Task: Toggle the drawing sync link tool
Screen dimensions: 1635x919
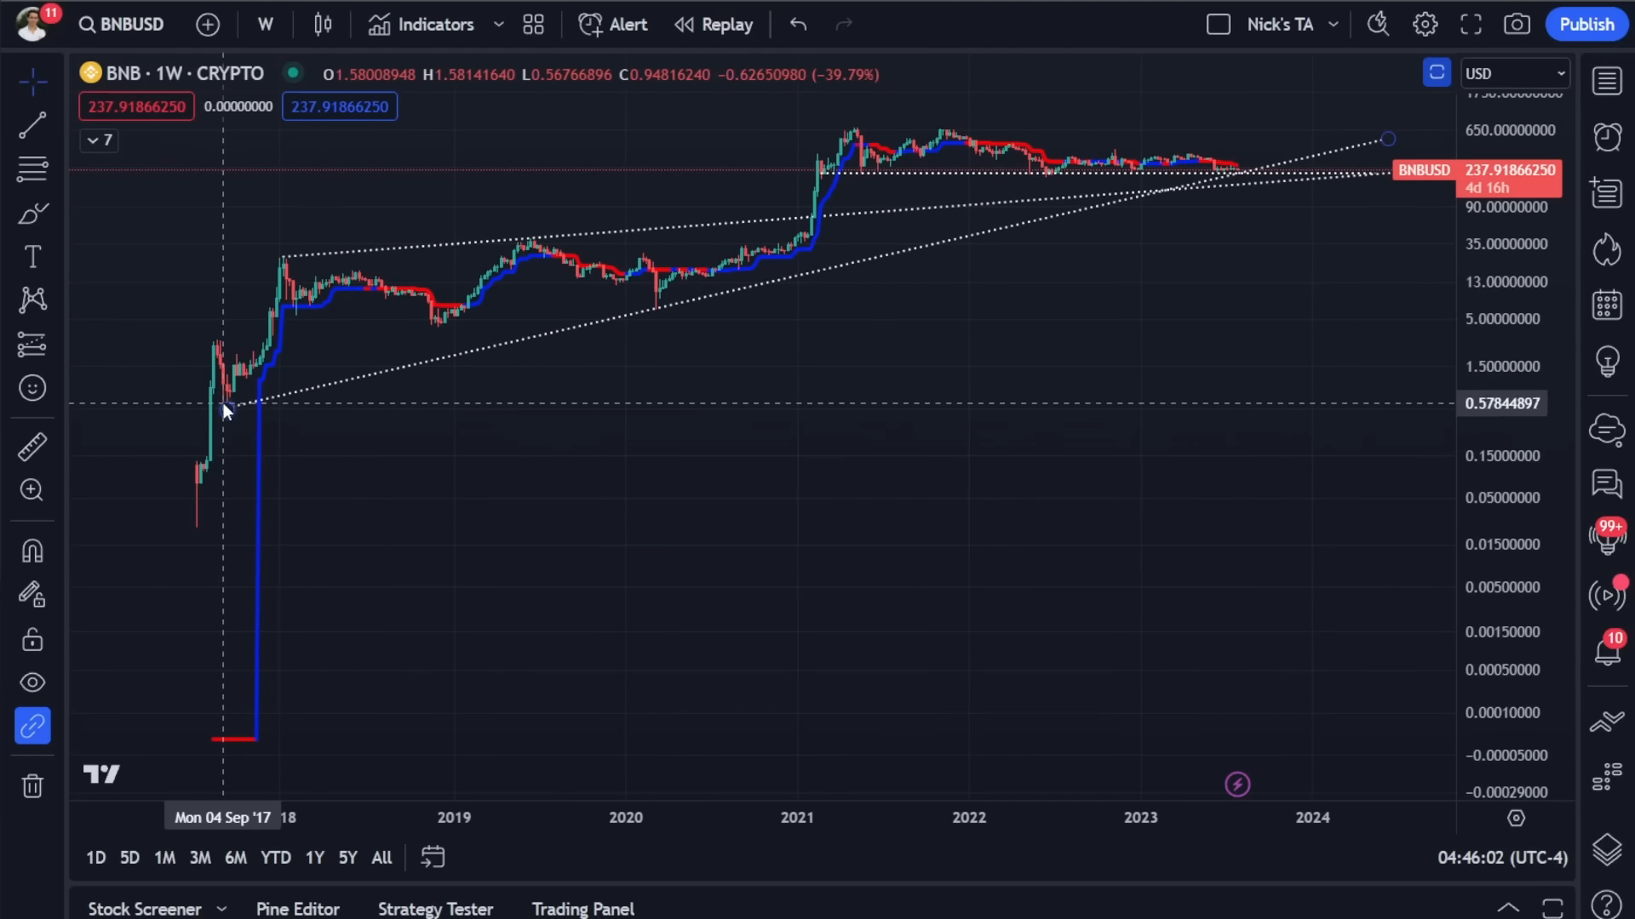Action: [x=32, y=726]
